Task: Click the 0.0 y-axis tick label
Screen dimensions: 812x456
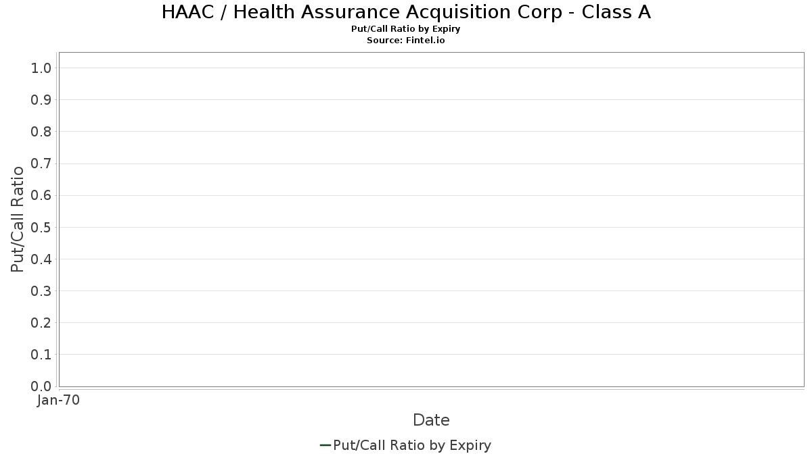Action: point(41,386)
